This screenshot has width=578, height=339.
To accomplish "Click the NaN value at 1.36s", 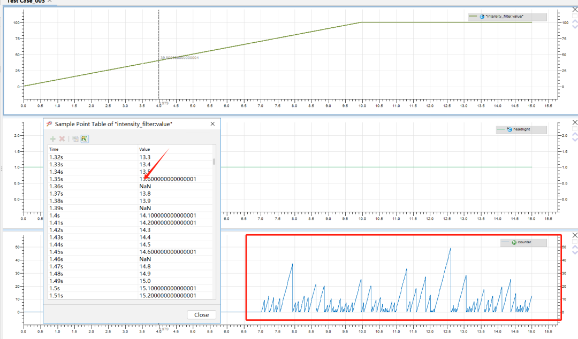I will (145, 187).
